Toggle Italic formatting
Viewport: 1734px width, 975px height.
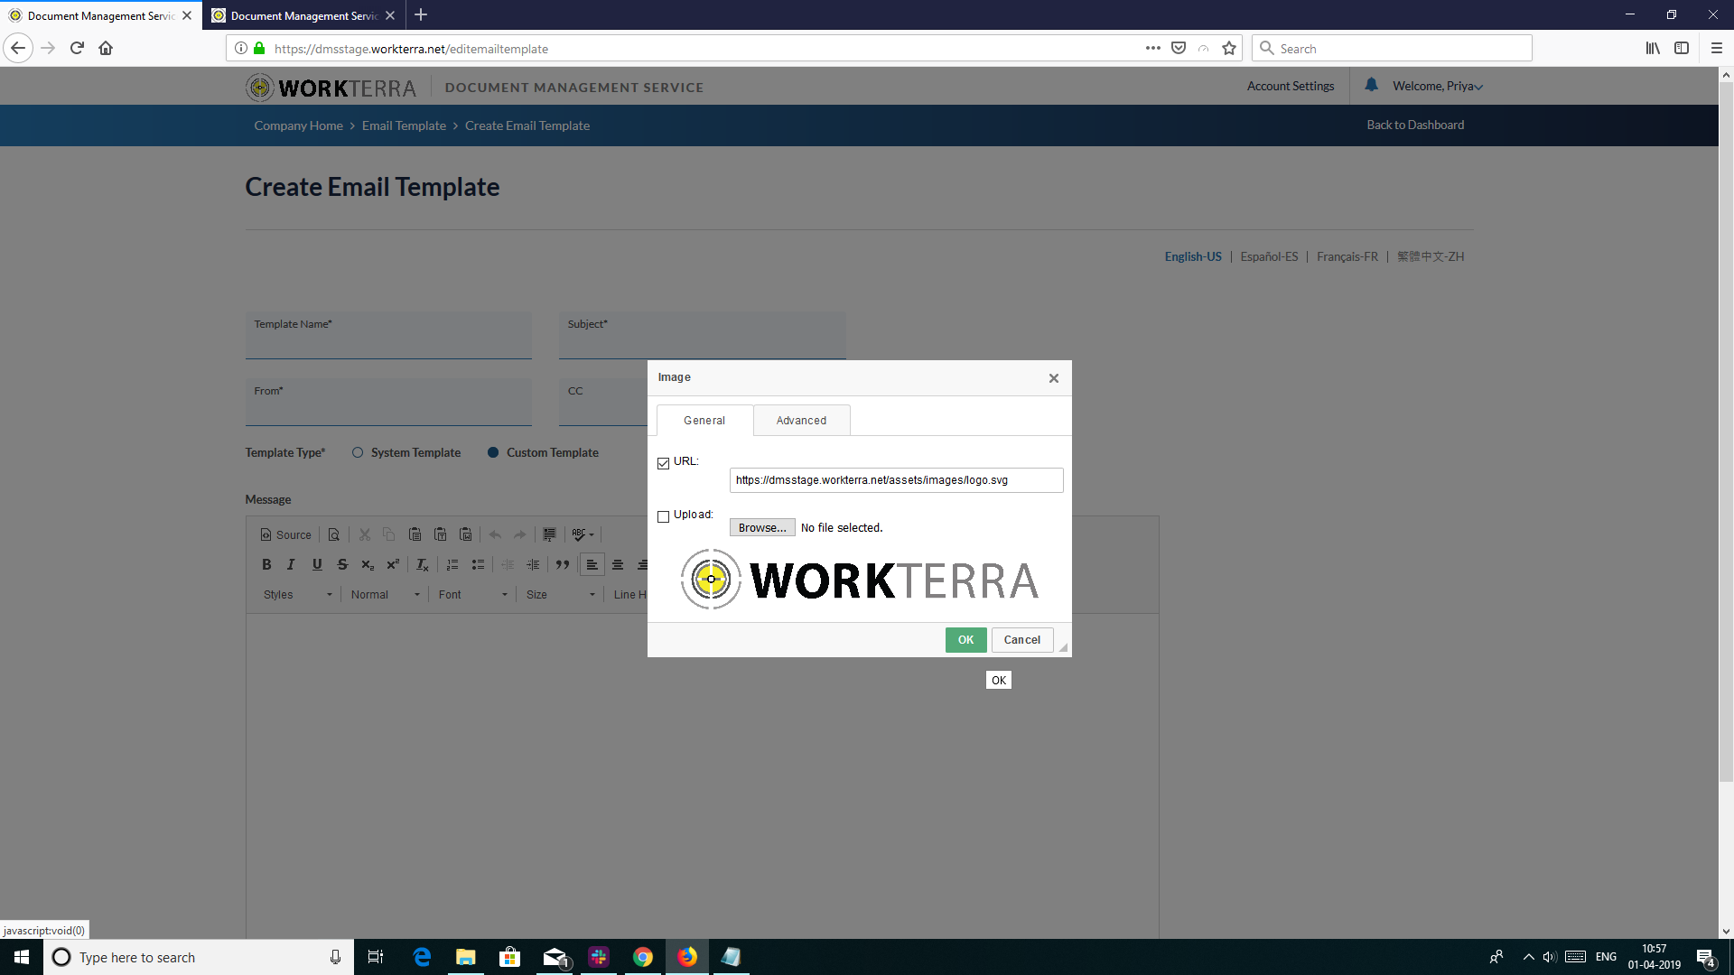pyautogui.click(x=291, y=564)
